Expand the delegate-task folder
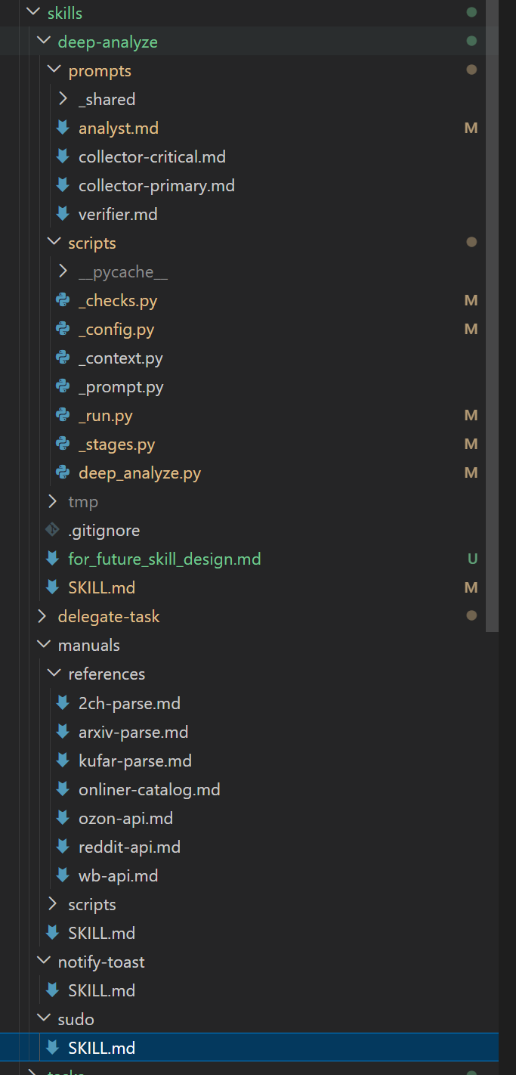Viewport: 516px width, 1075px height. [42, 616]
